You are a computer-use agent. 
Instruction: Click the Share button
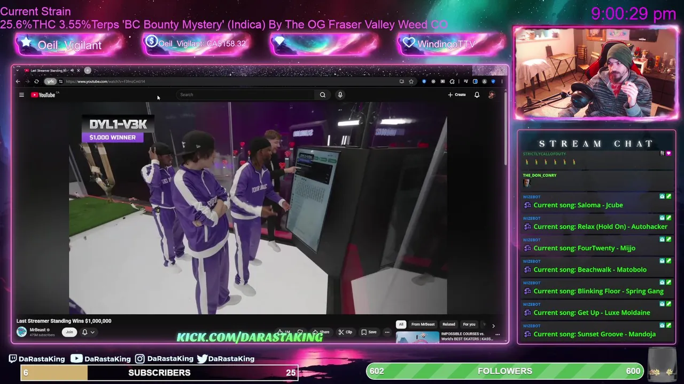click(321, 332)
